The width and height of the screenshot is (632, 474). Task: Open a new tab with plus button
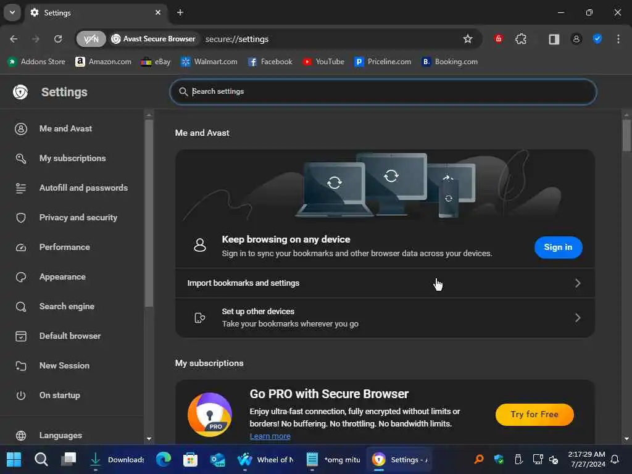tap(180, 12)
